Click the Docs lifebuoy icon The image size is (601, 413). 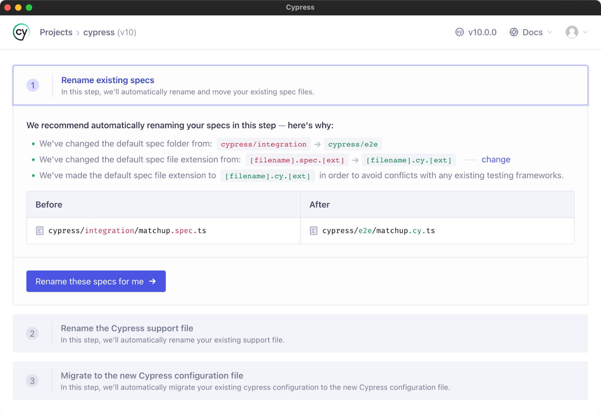pos(513,32)
